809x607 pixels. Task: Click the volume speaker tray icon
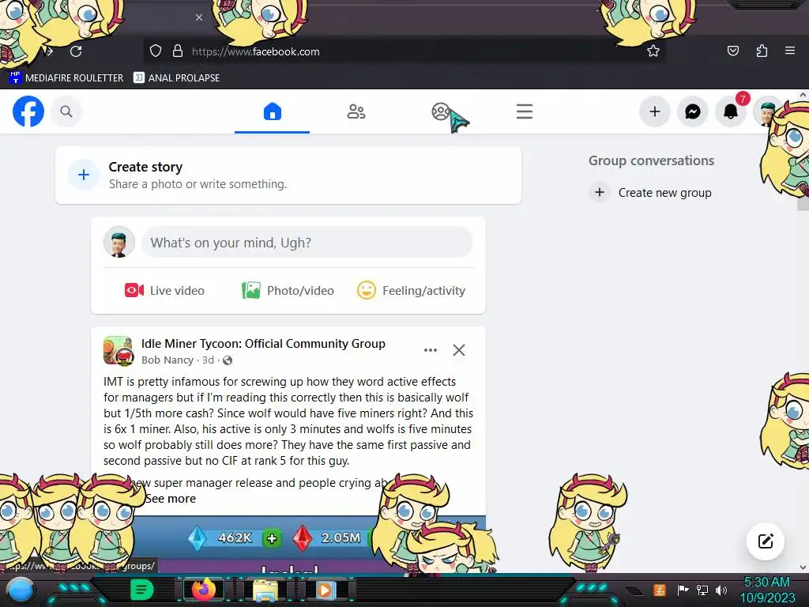click(x=721, y=590)
